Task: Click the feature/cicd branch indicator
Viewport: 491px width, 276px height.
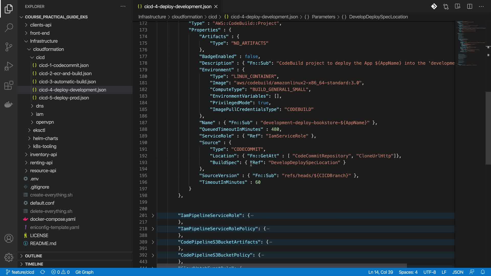Action: tap(20, 272)
